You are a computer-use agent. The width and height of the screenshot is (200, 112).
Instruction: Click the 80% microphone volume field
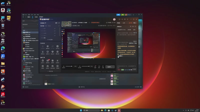[x=75, y=66]
